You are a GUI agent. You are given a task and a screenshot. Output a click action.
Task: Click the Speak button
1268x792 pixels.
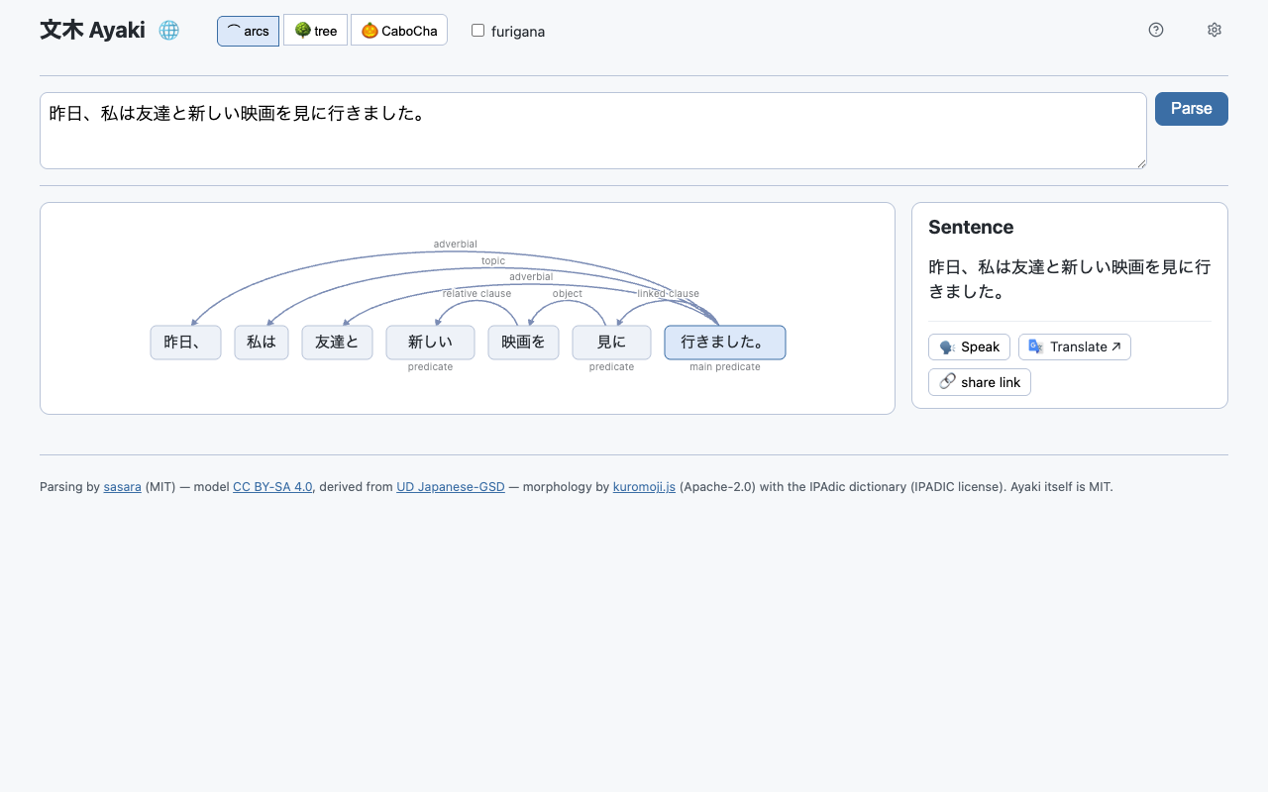tap(970, 346)
